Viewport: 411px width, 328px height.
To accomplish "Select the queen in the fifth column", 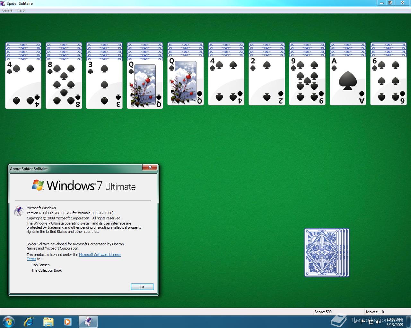I will [x=186, y=81].
